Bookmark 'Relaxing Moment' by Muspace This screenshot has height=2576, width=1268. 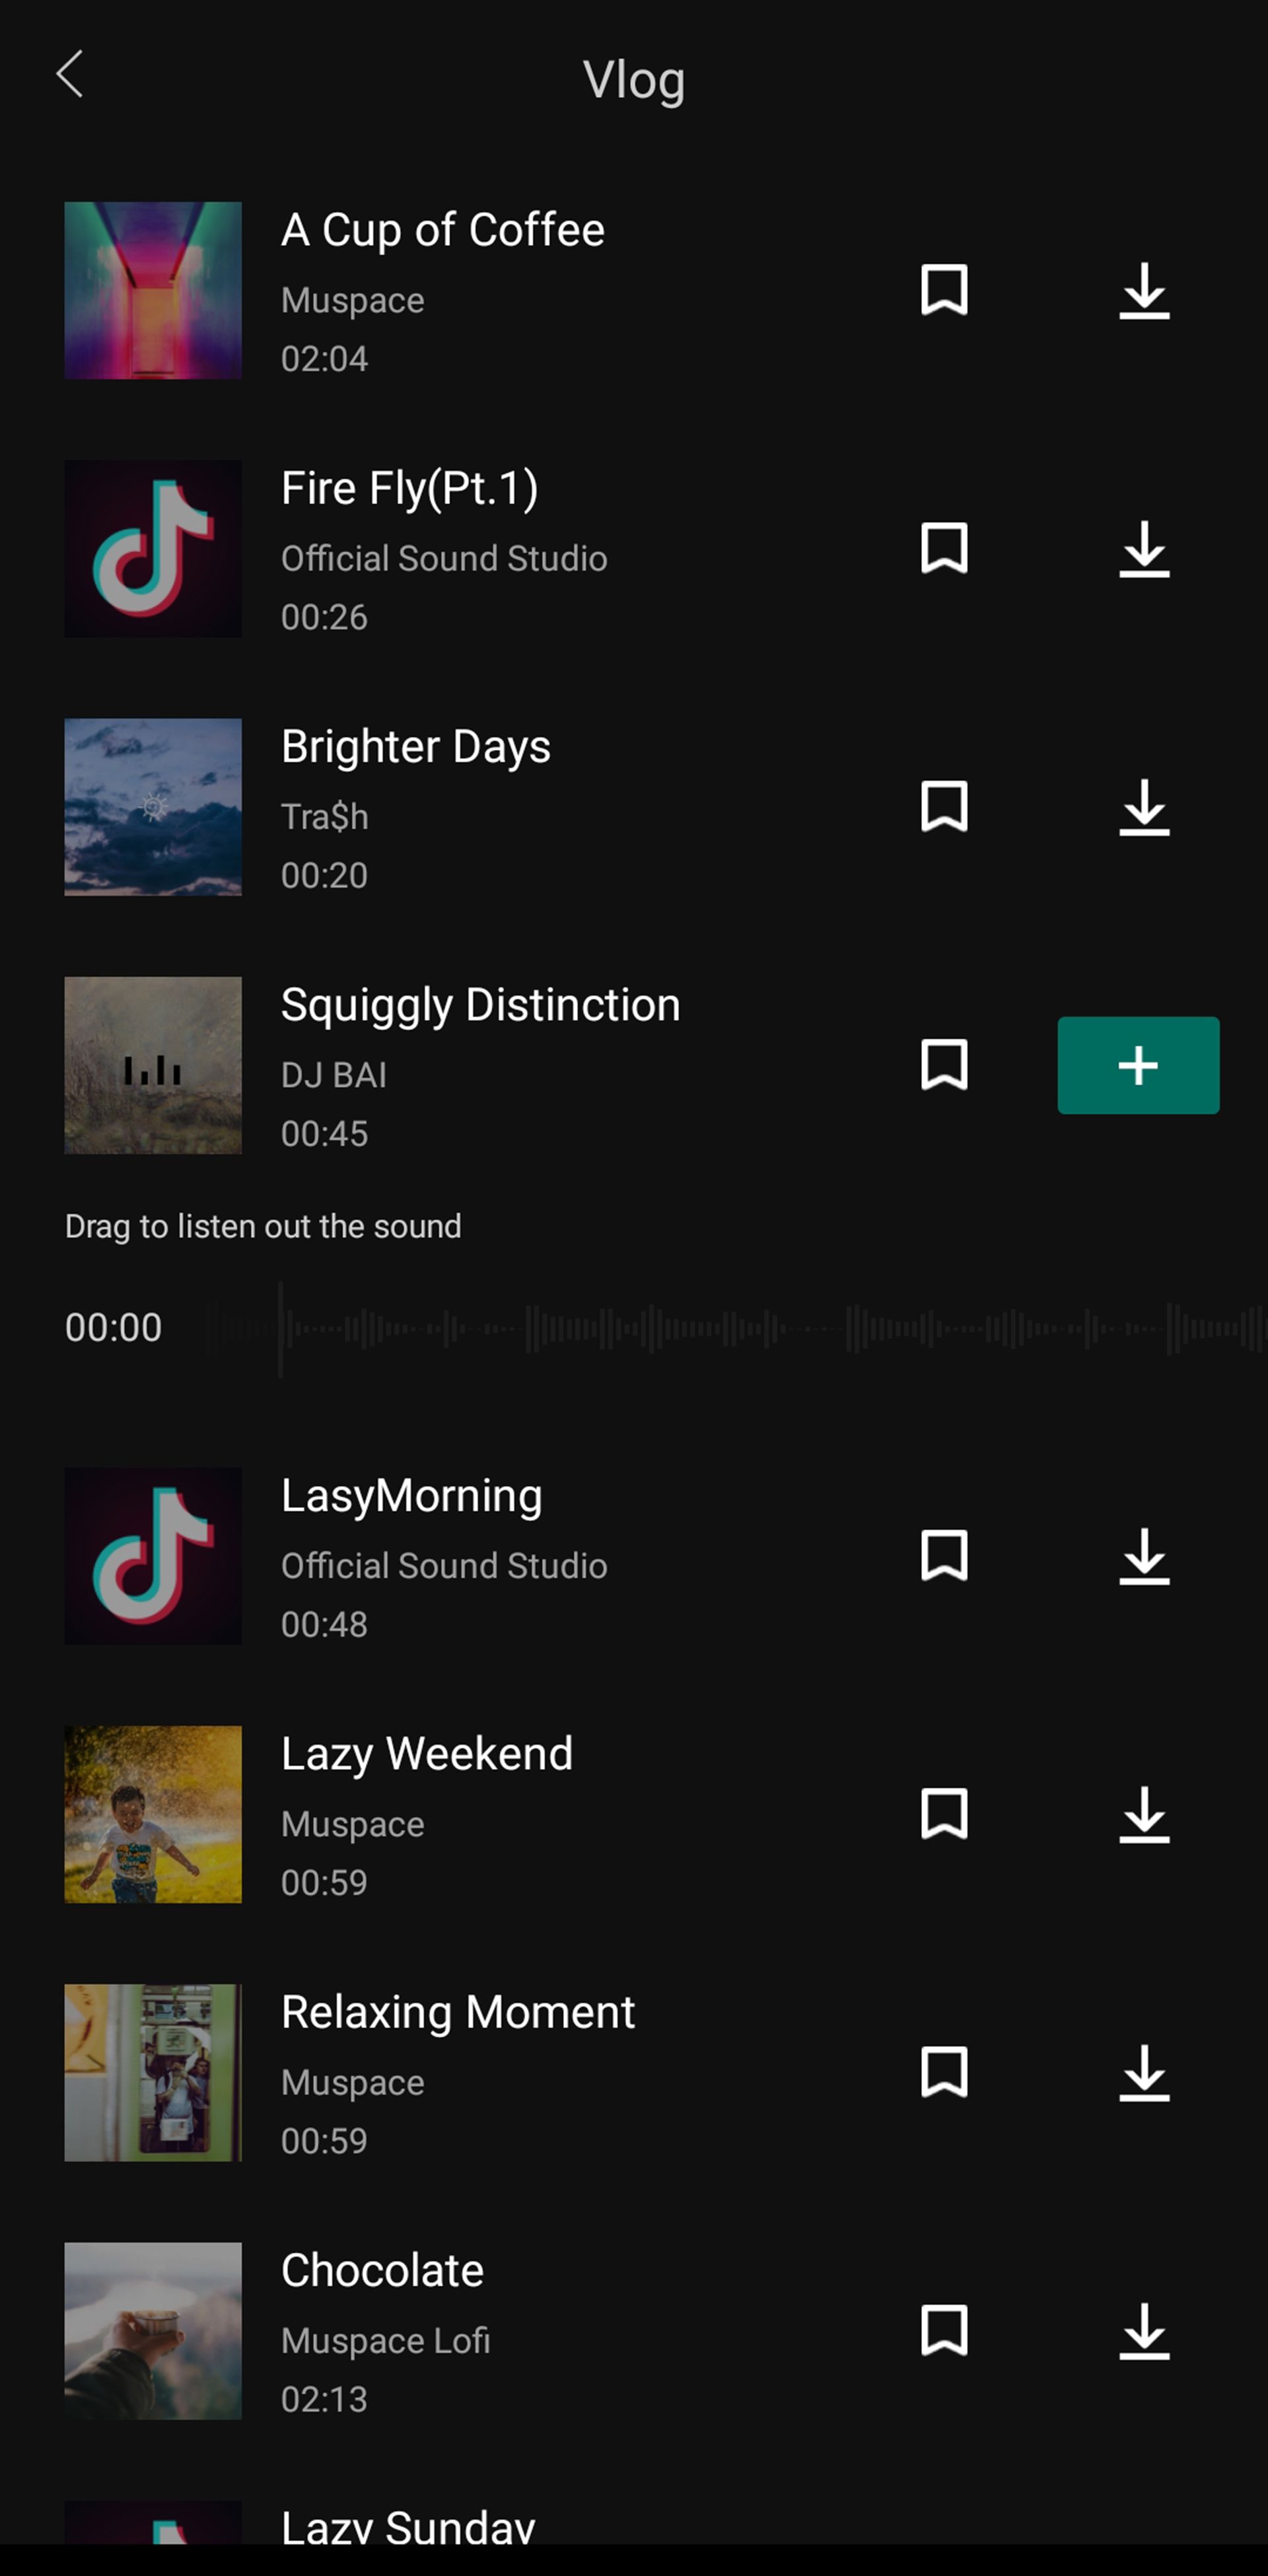point(944,2073)
